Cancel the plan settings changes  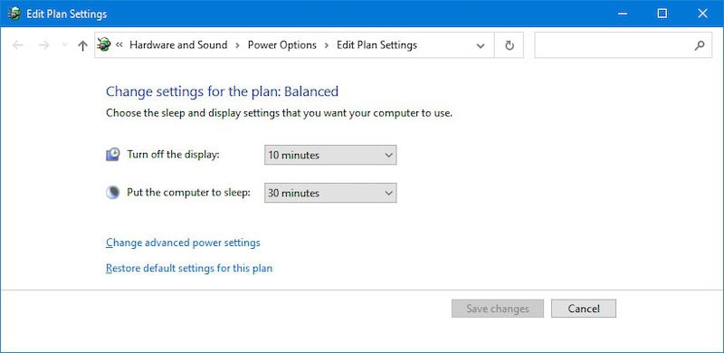pyautogui.click(x=584, y=309)
